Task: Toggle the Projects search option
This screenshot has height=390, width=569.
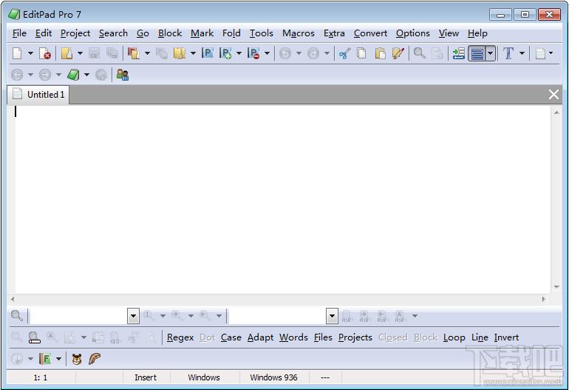Action: point(355,337)
